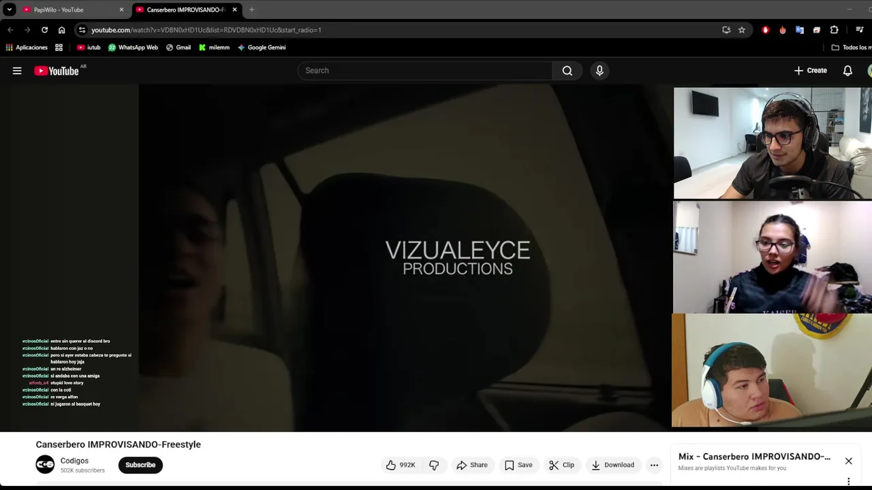Create a Clip of the video
872x490 pixels.
click(x=562, y=465)
